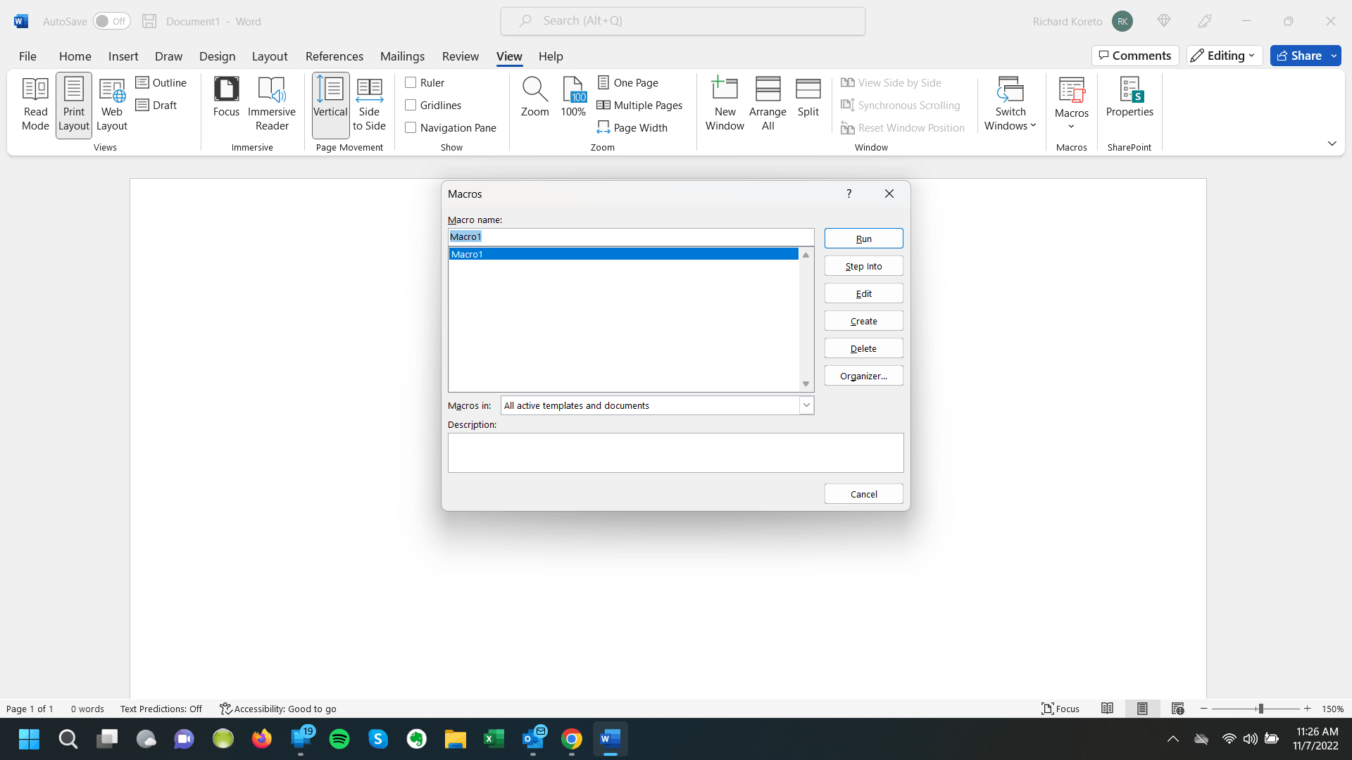The height and width of the screenshot is (760, 1352).
Task: Click the Run macro button
Action: [863, 239]
